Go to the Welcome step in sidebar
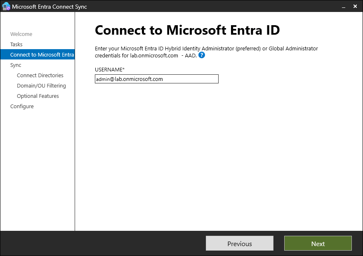Screen dimensions: 363x256 [21, 34]
